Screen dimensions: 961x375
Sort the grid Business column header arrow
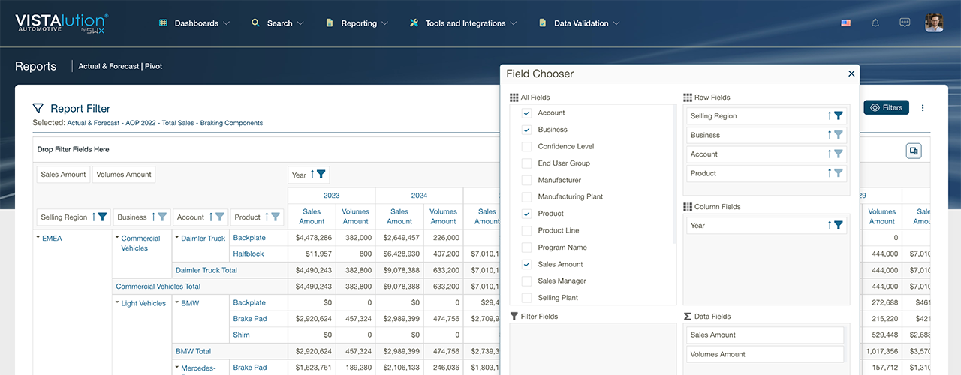coord(153,217)
